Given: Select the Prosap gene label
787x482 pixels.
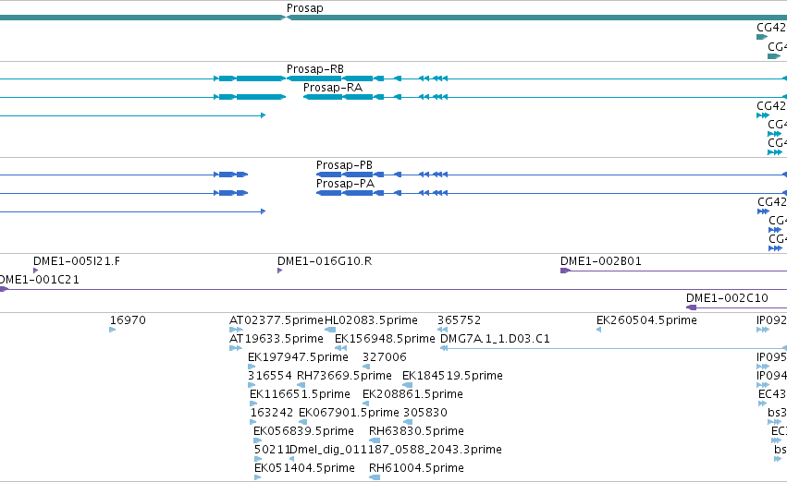Looking at the screenshot, I should (304, 8).
